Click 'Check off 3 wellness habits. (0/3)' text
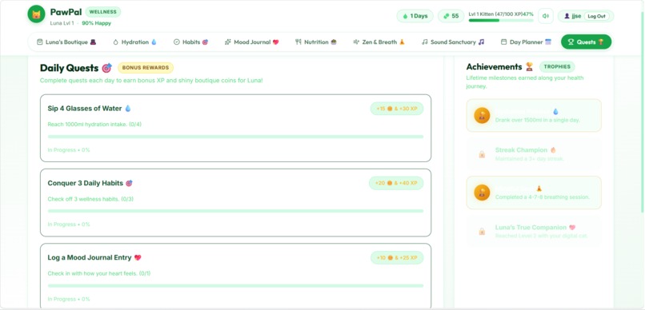This screenshot has width=645, height=310. pyautogui.click(x=90, y=199)
